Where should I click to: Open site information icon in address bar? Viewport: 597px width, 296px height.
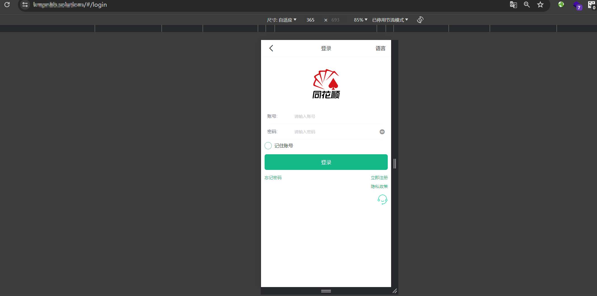click(x=25, y=4)
